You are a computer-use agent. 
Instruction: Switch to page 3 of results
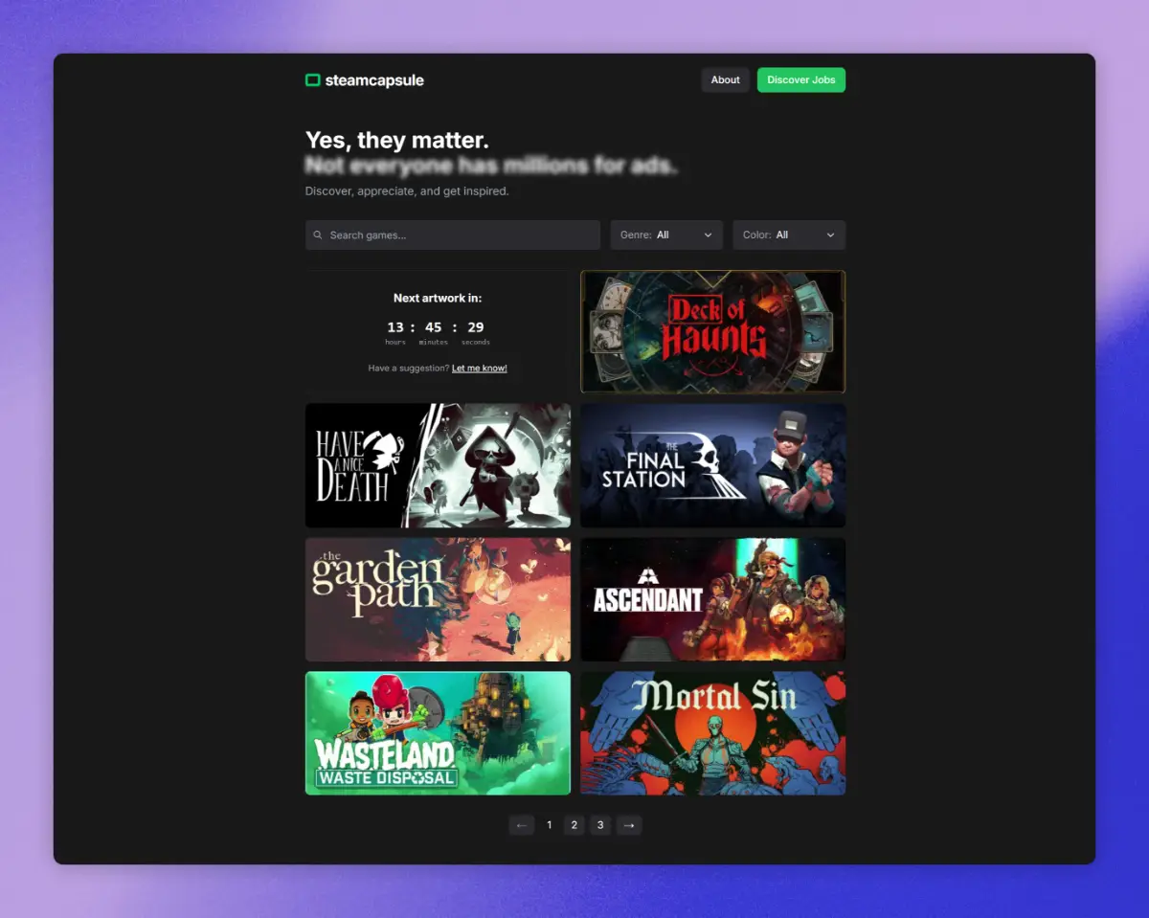pyautogui.click(x=600, y=825)
